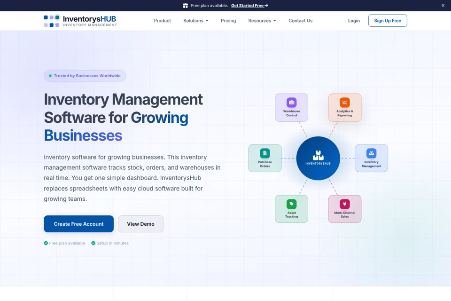This screenshot has width=451, height=301.
Task: Go to the Pricing page
Action: [228, 21]
